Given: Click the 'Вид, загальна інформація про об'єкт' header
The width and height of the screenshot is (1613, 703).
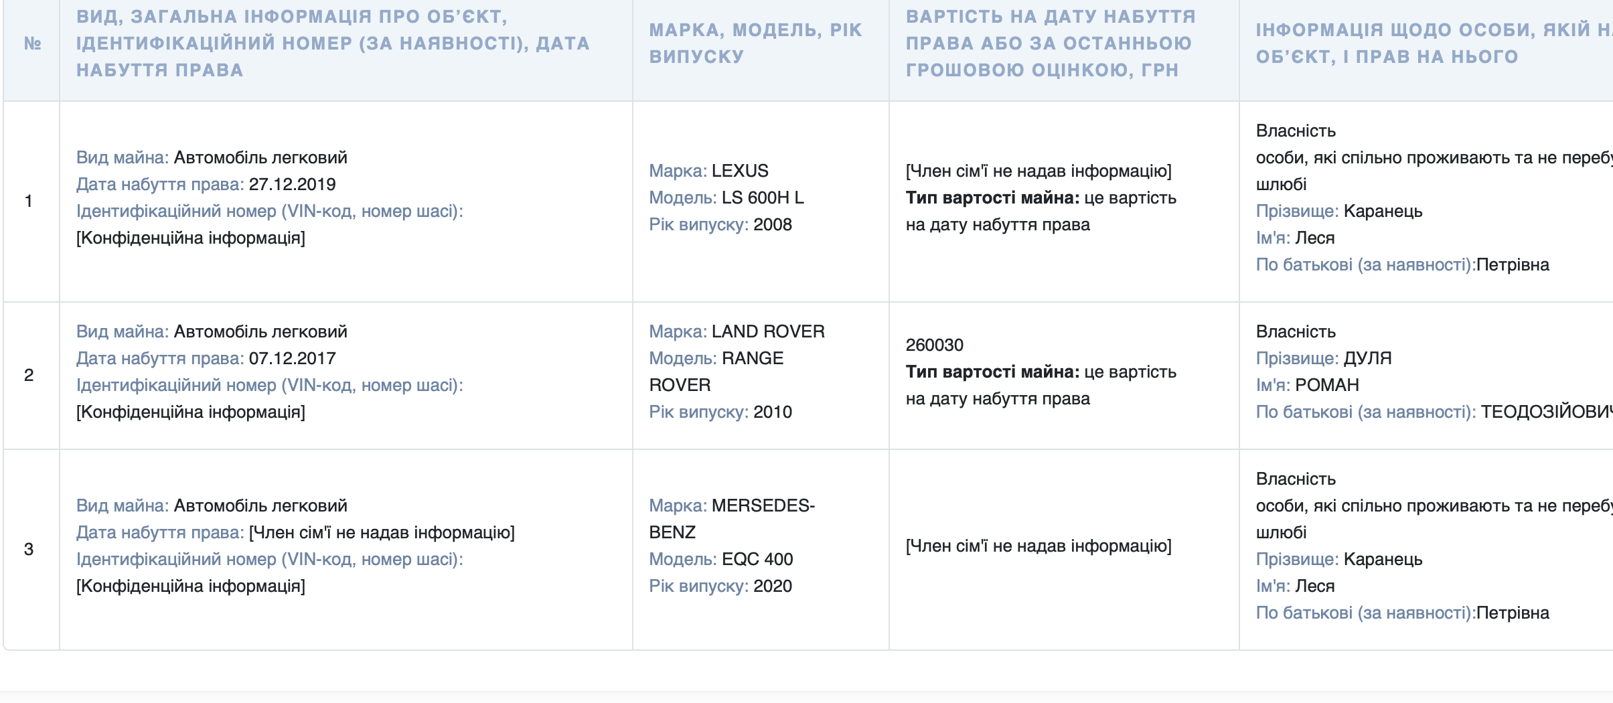Looking at the screenshot, I should (333, 44).
